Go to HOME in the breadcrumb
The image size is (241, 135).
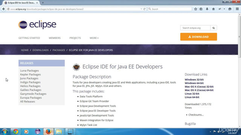[25, 50]
